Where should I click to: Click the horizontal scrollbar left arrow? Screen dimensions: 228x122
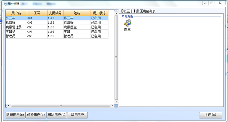pos(9,106)
